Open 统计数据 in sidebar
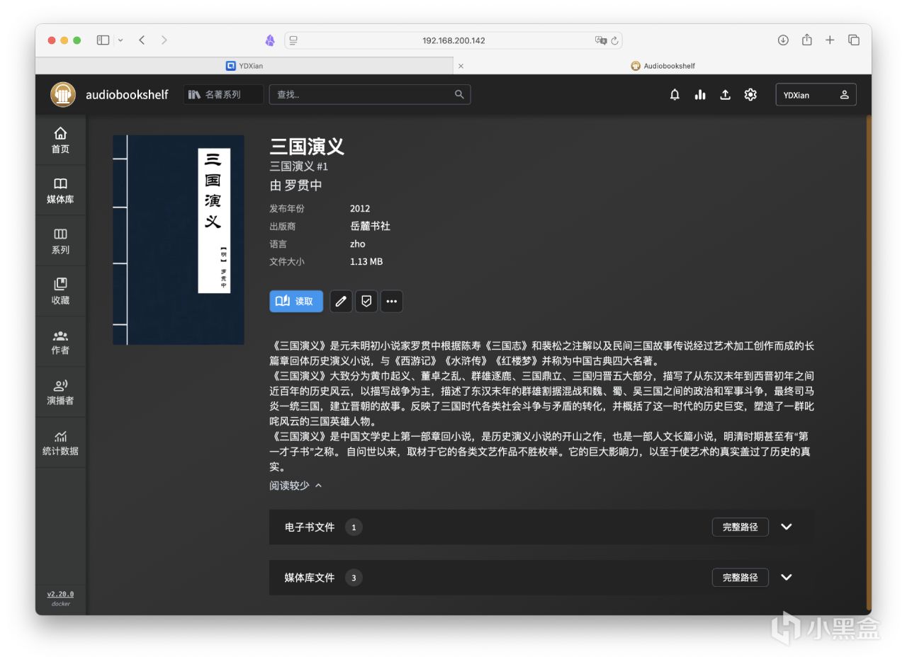 tap(60, 443)
